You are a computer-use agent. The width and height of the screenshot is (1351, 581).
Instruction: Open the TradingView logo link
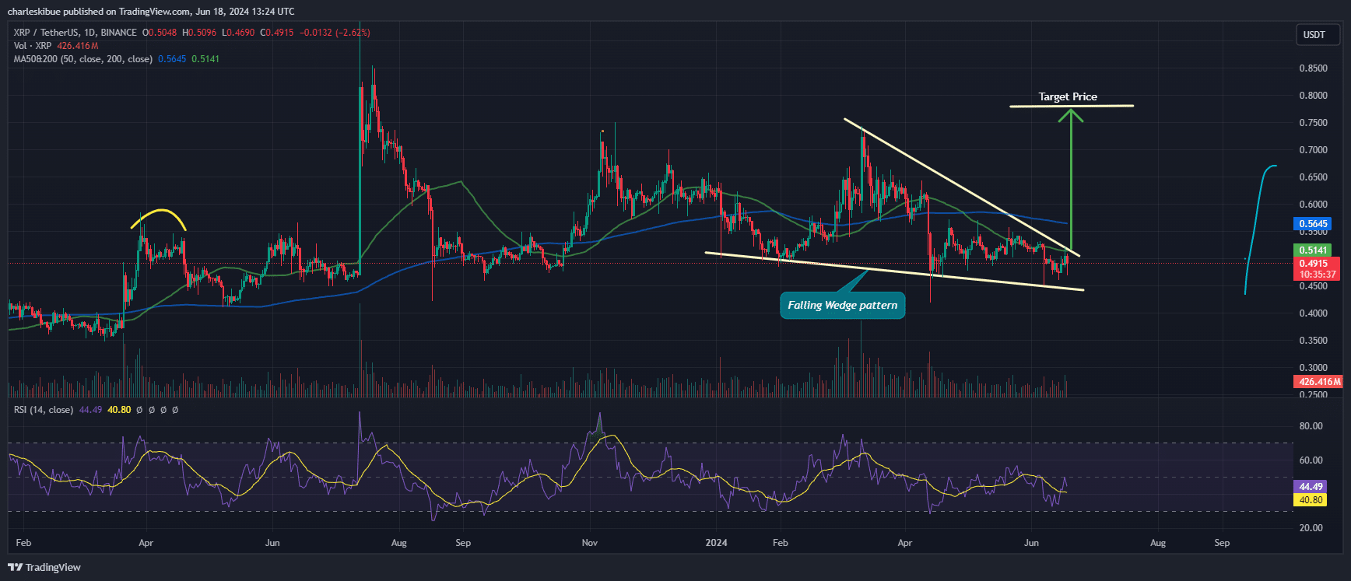44,567
